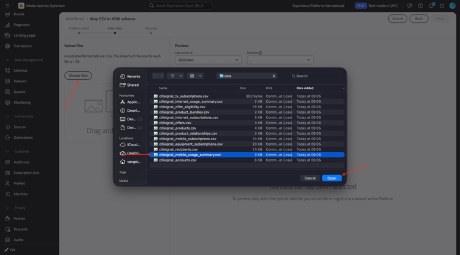Select Shared in the dialog sidebar
Viewport: 460px width, 255px height.
[129, 85]
